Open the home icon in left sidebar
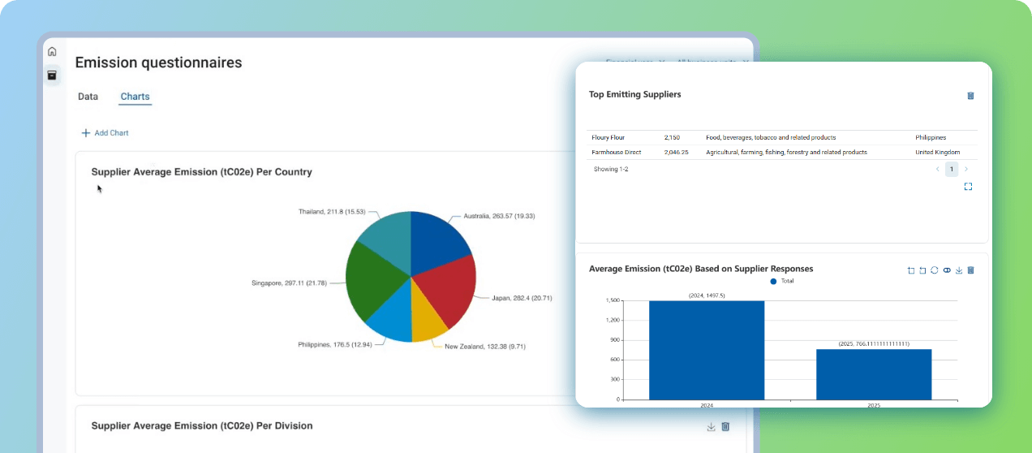This screenshot has width=1032, height=453. click(x=52, y=52)
